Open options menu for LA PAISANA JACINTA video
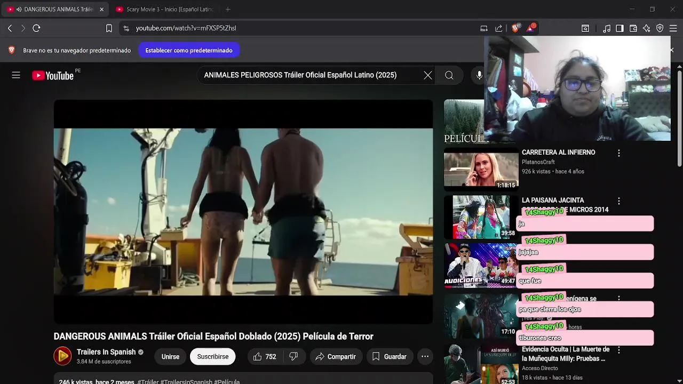 click(x=619, y=201)
